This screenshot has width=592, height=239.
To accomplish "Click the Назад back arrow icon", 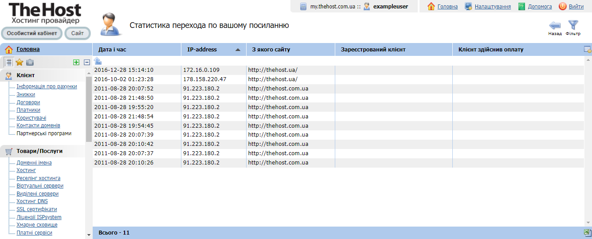I will (555, 25).
